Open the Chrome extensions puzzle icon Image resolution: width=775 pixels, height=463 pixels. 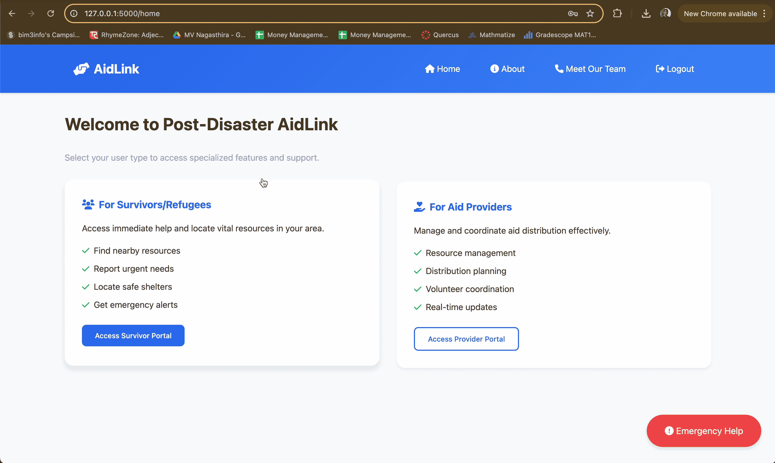click(x=617, y=13)
